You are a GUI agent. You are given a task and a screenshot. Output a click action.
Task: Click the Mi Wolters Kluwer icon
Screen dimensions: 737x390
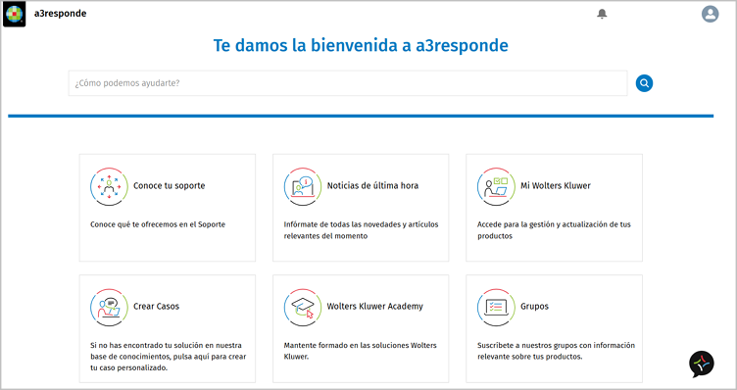click(496, 186)
